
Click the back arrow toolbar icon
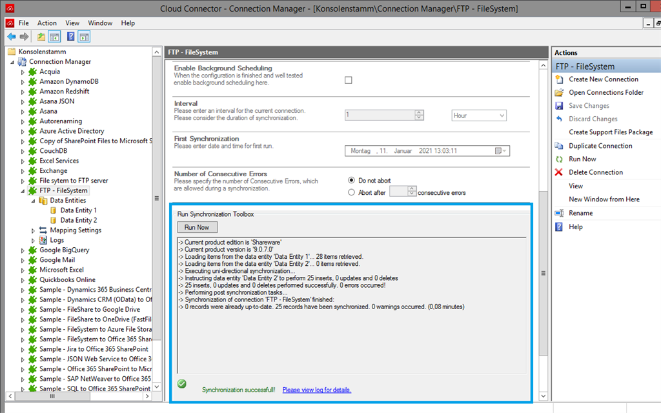coord(12,37)
